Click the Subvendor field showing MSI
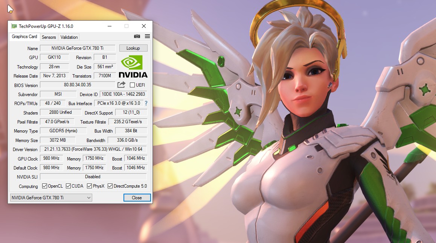Viewport: 436px width, 243px height. coord(58,94)
